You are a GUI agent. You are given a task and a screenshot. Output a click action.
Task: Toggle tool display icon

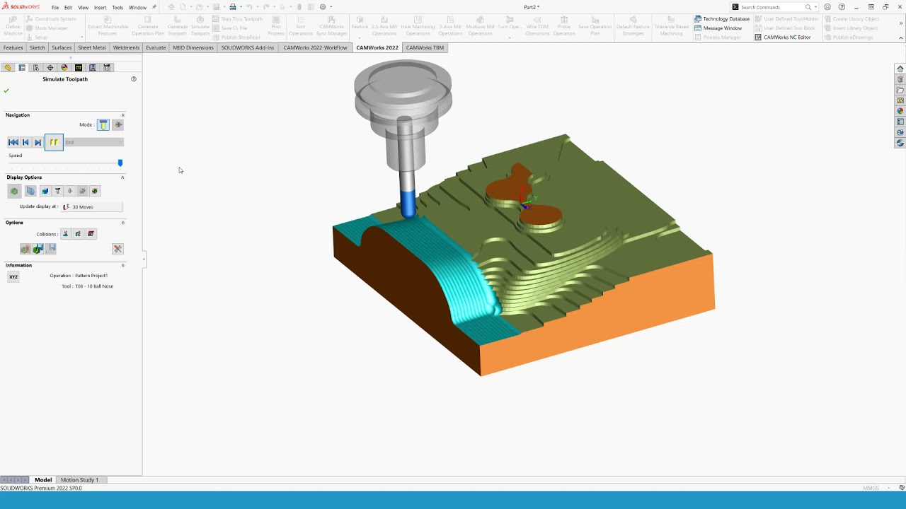click(58, 191)
